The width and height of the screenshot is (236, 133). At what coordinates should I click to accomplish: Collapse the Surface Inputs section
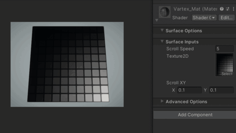pyautogui.click(x=162, y=41)
